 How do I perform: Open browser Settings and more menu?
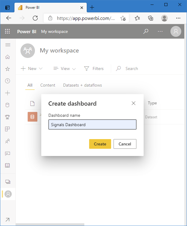(x=178, y=18)
